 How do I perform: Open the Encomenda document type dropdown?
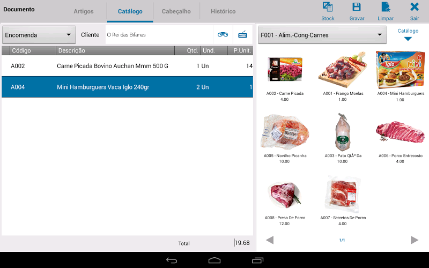click(x=39, y=35)
